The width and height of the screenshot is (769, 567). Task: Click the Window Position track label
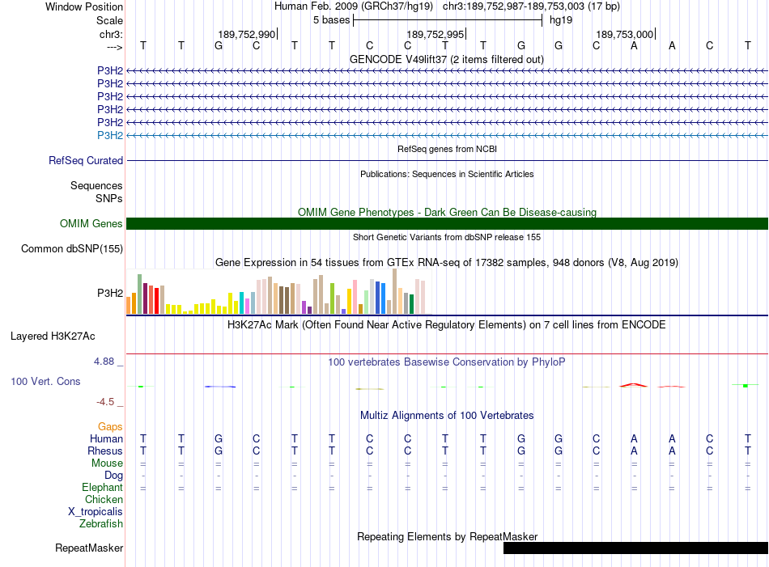pyautogui.click(x=84, y=6)
